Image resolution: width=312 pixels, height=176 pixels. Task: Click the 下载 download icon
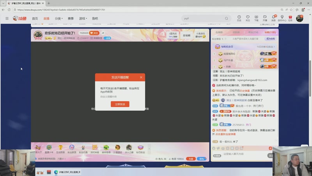point(256,18)
